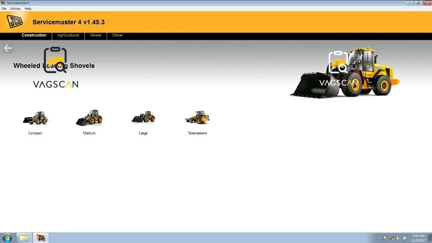
Task: Open the Windows Start menu orb
Action: [x=7, y=238]
